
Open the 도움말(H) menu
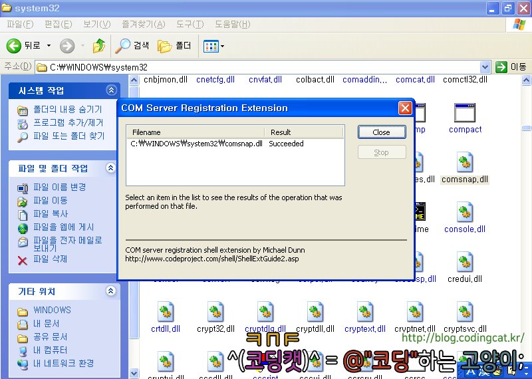tap(232, 25)
